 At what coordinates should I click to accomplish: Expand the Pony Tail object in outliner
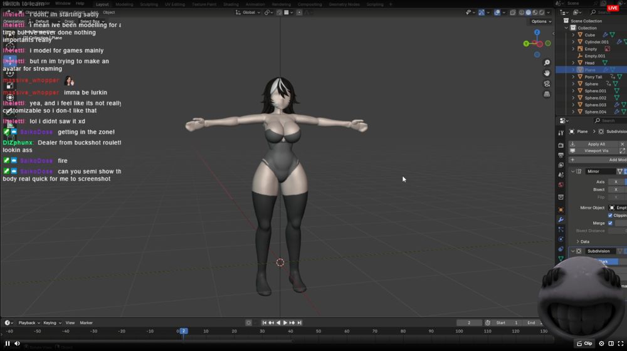[573, 77]
